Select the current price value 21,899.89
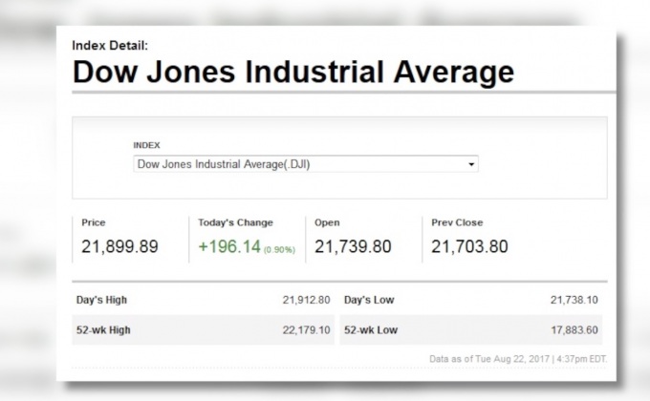650x401 pixels. [x=119, y=247]
